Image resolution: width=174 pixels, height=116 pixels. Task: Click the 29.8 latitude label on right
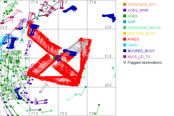(x=108, y=85)
